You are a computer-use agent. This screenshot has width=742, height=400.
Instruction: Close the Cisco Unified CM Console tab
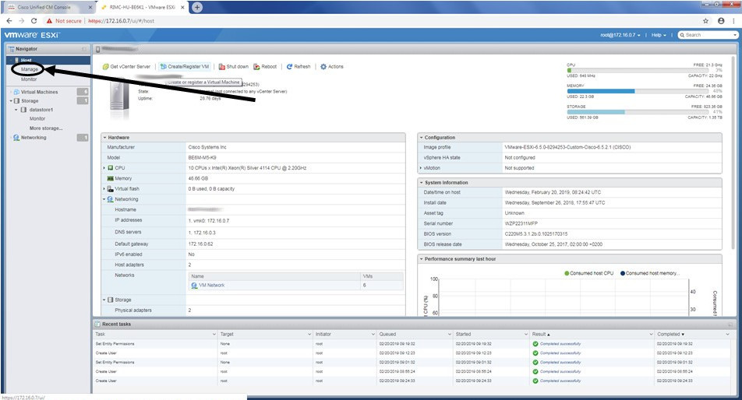pos(90,8)
